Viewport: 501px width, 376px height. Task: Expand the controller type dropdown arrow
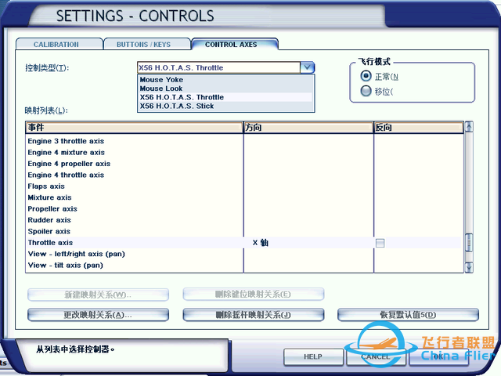point(308,68)
